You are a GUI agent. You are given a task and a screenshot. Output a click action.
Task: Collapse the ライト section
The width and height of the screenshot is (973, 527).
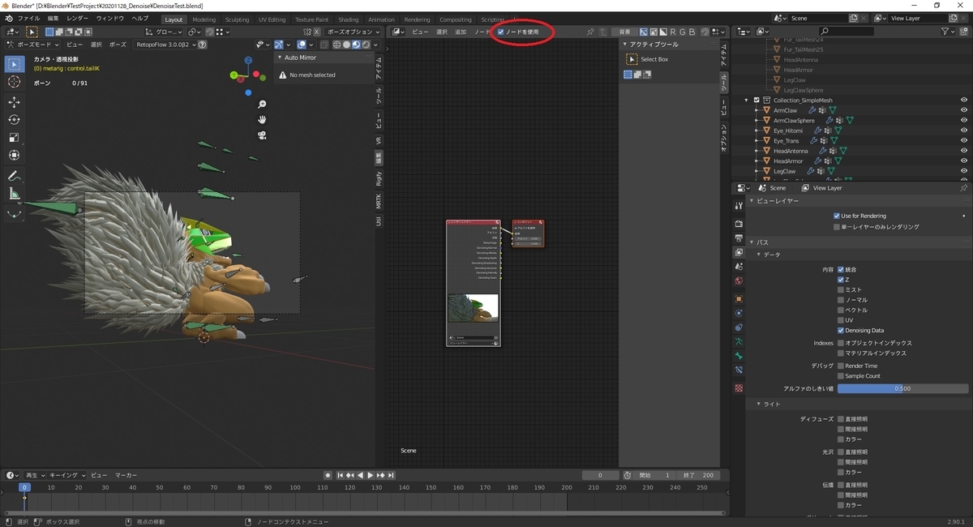tap(759, 404)
